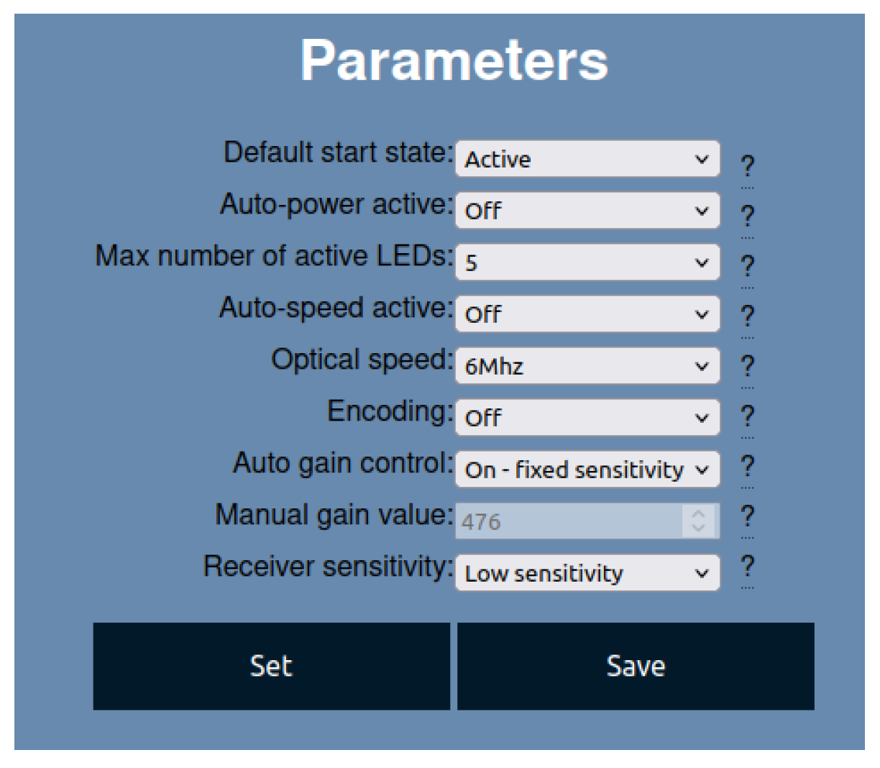Open the Max number of active LEDs dropdown
The width and height of the screenshot is (880, 768).
(587, 262)
